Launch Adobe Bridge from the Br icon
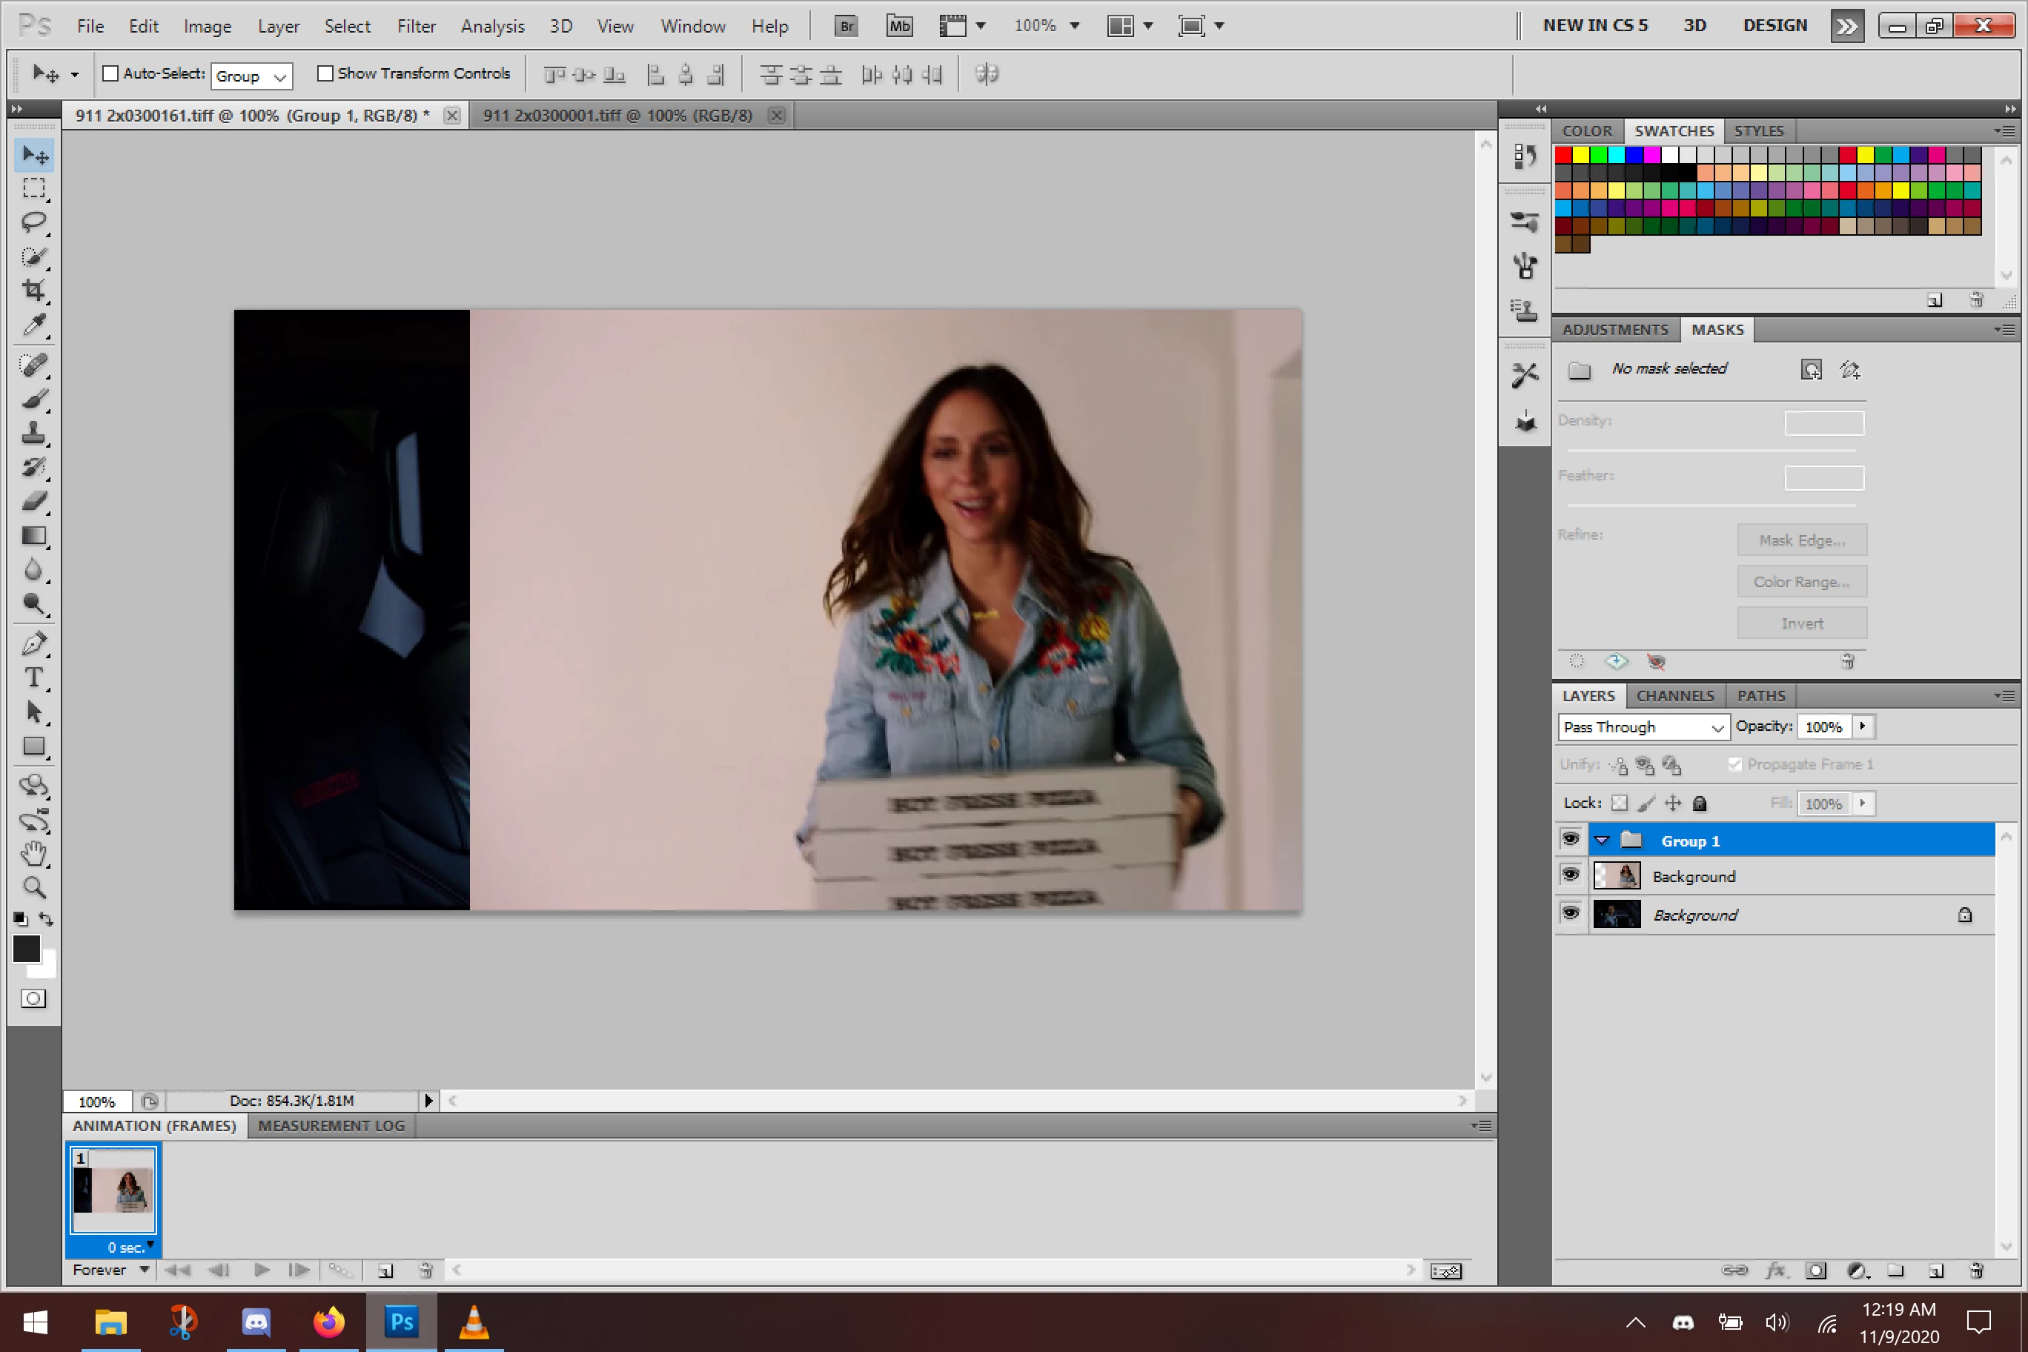Screen dimensions: 2028x1352 (846, 26)
